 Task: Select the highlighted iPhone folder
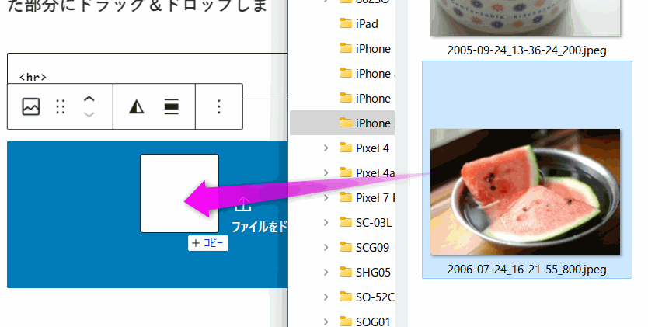tap(371, 123)
